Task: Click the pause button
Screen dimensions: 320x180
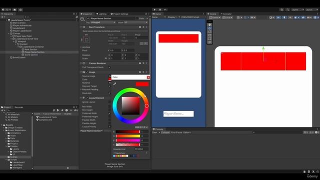Action: tap(160, 9)
